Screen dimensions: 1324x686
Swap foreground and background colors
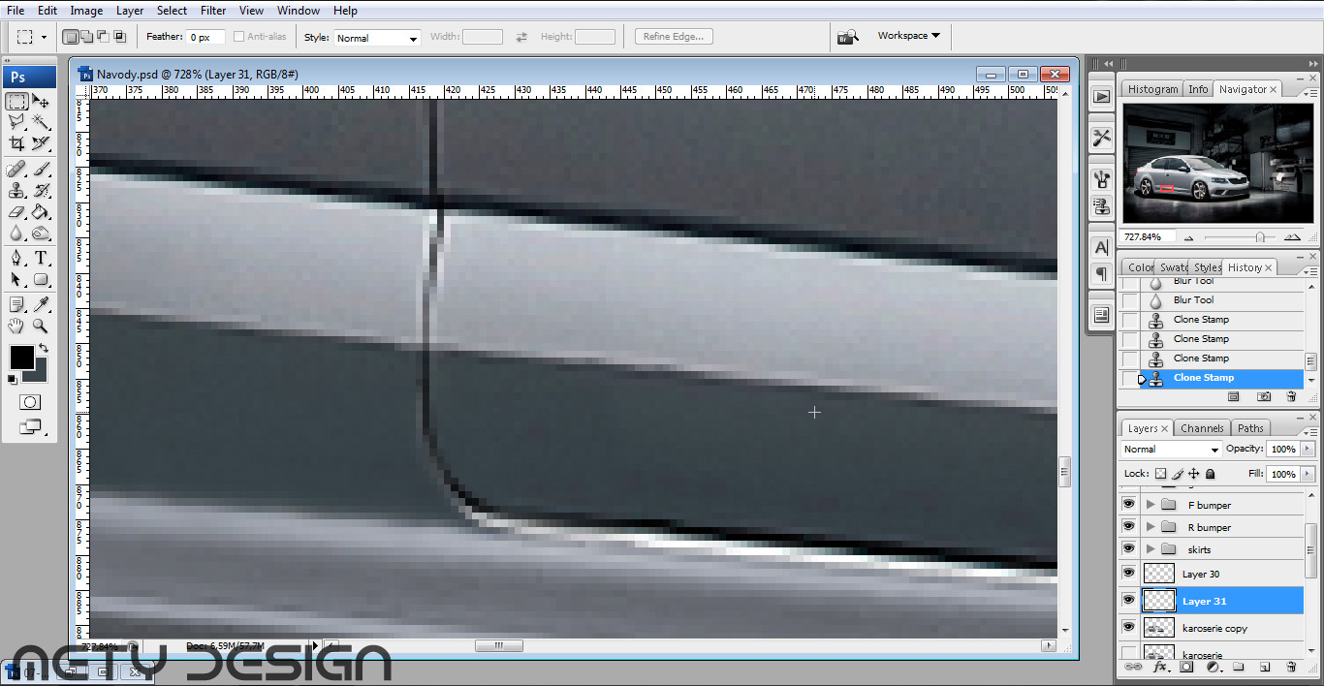tap(44, 349)
